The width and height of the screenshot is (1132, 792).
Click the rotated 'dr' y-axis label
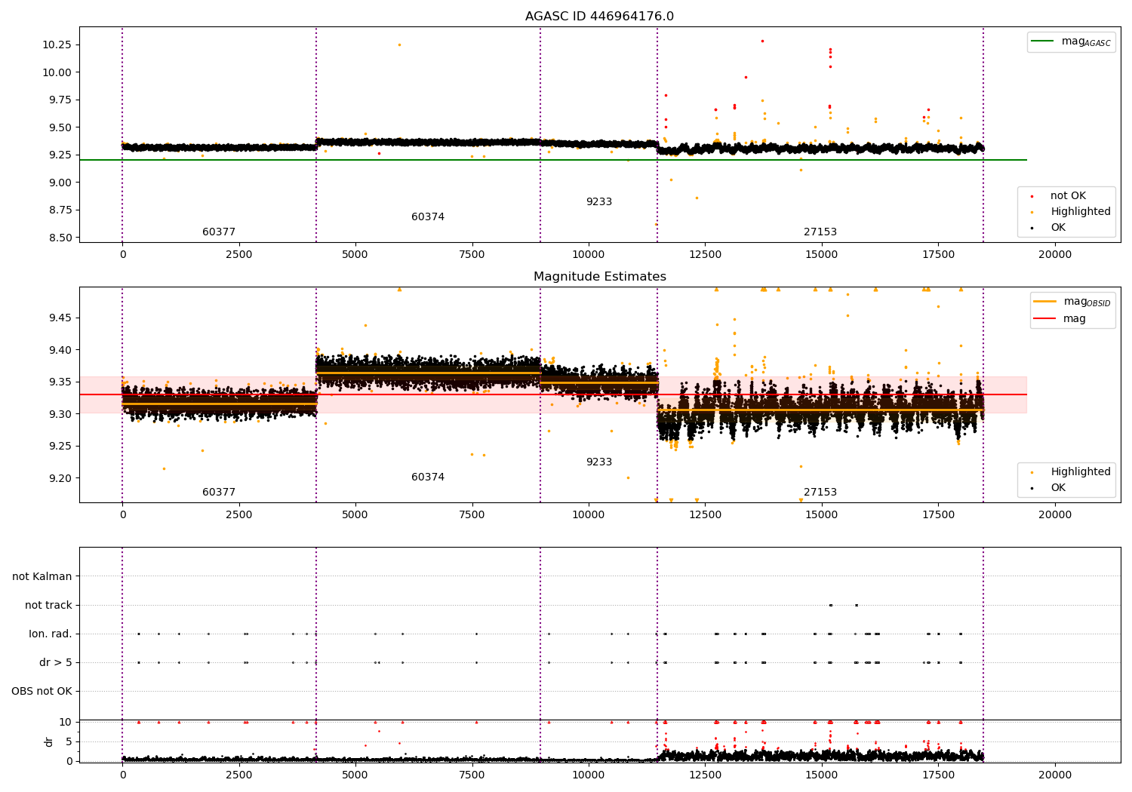tap(49, 741)
